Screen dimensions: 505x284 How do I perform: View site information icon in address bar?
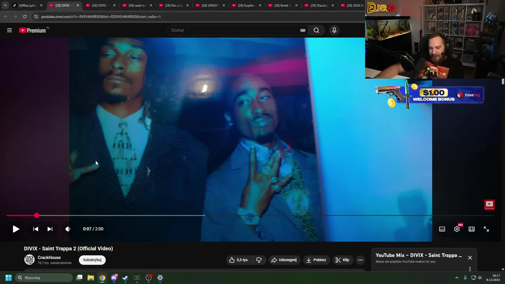[x=36, y=17]
